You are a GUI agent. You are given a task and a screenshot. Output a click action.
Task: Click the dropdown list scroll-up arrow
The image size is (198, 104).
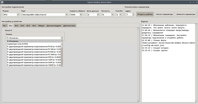[62, 41]
